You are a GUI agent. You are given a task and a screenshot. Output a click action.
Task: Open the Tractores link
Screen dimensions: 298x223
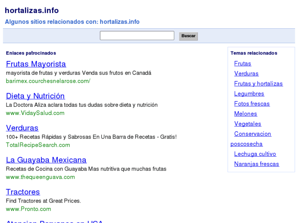click(23, 192)
